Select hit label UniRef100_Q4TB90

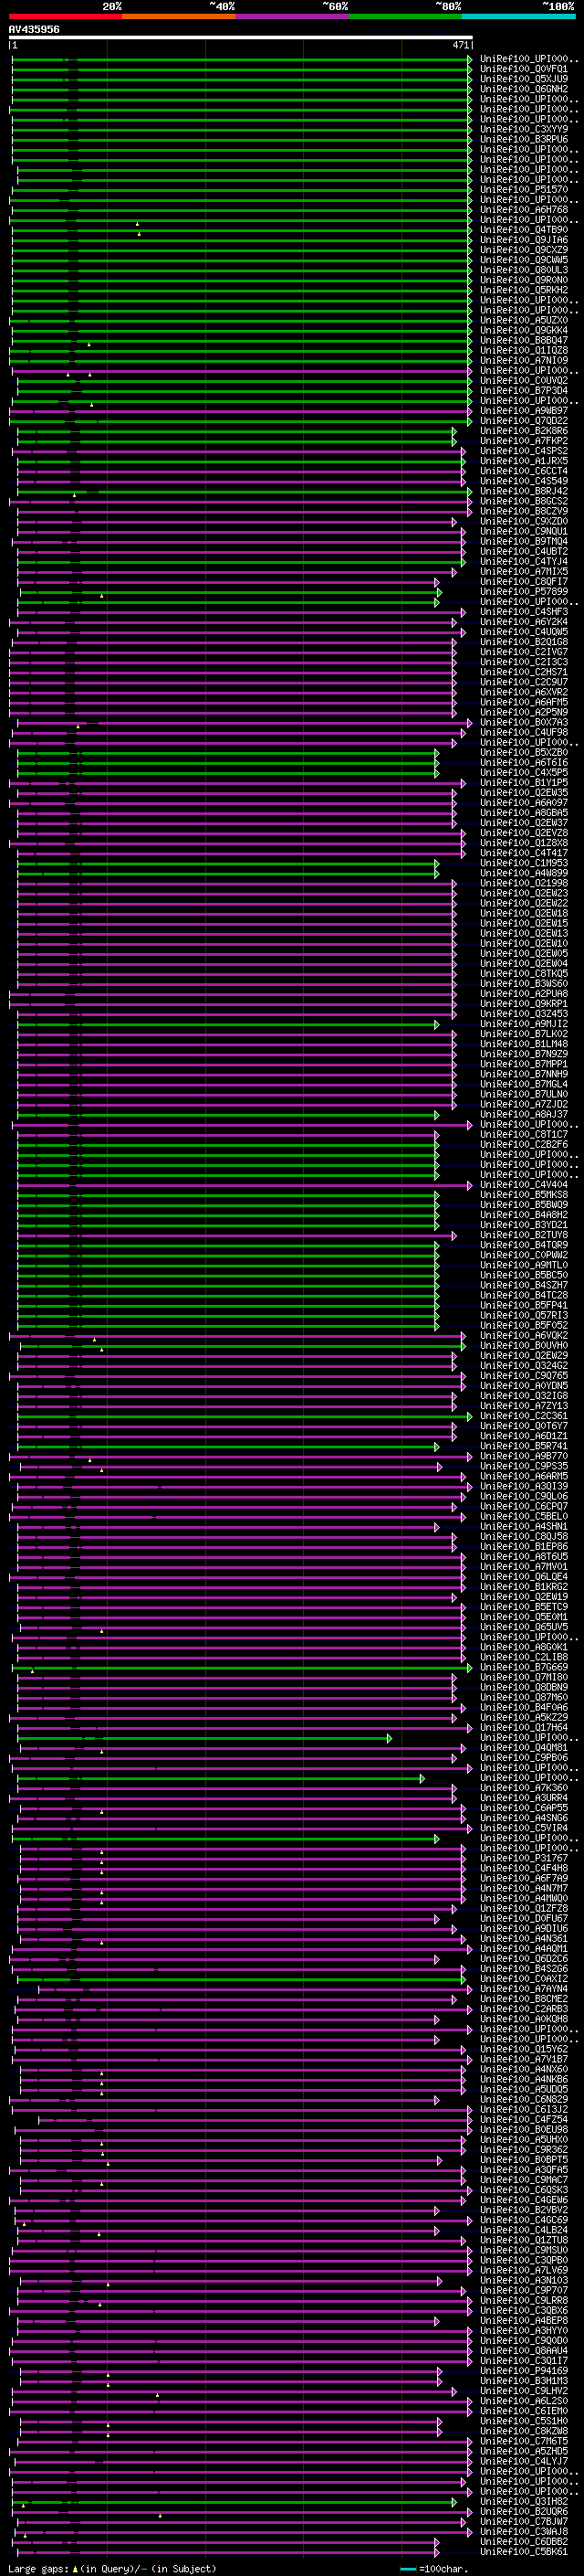coord(524,229)
